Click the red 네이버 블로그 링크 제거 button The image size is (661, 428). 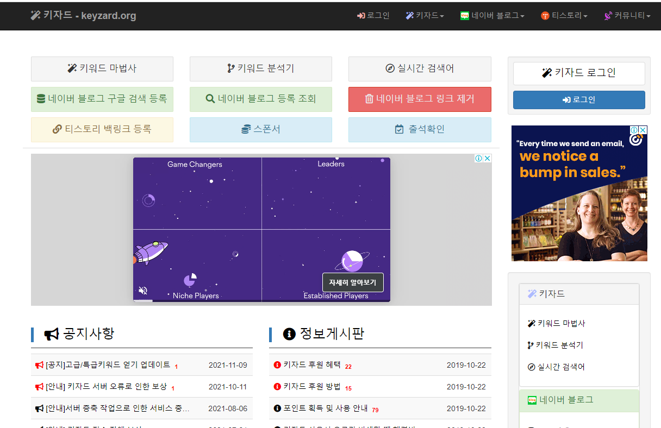click(420, 99)
